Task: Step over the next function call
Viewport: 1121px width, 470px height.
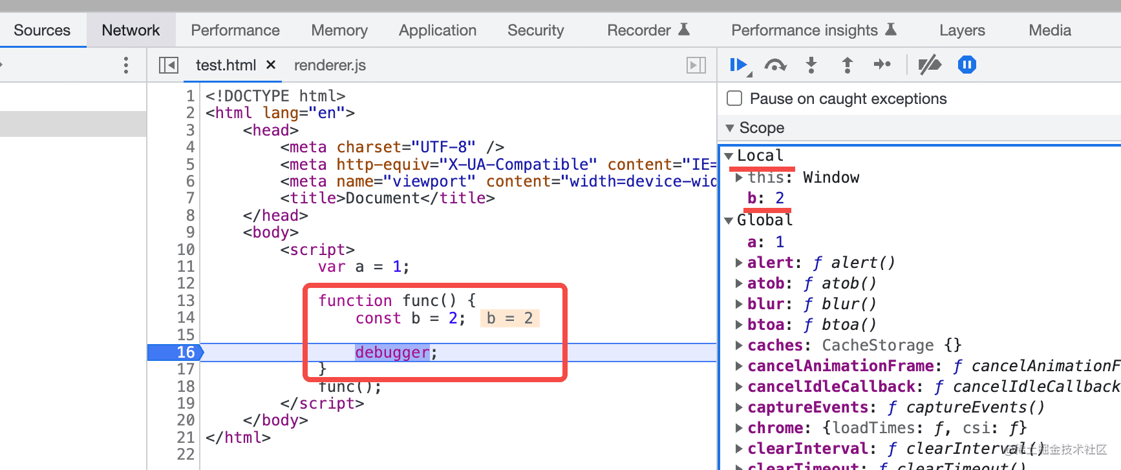Action: [775, 65]
